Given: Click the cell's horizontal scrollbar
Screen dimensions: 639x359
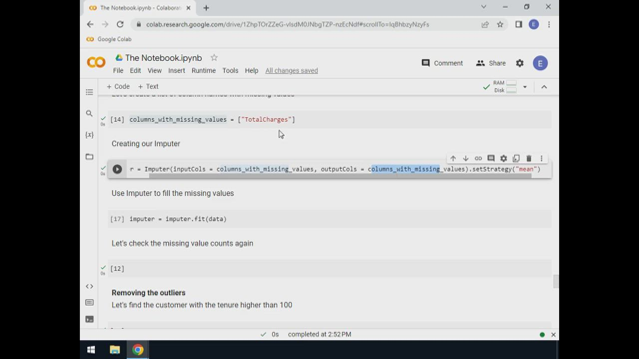Looking at the screenshot, I should tap(339, 176).
